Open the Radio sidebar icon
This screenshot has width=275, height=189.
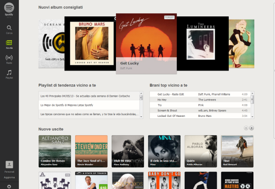pos(9,58)
